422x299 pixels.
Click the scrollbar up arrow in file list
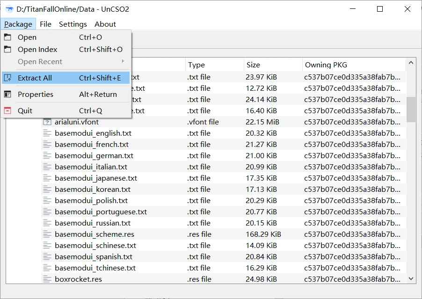(x=411, y=63)
